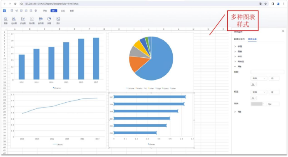Insert a line chart from toolbar

[x=23, y=20]
